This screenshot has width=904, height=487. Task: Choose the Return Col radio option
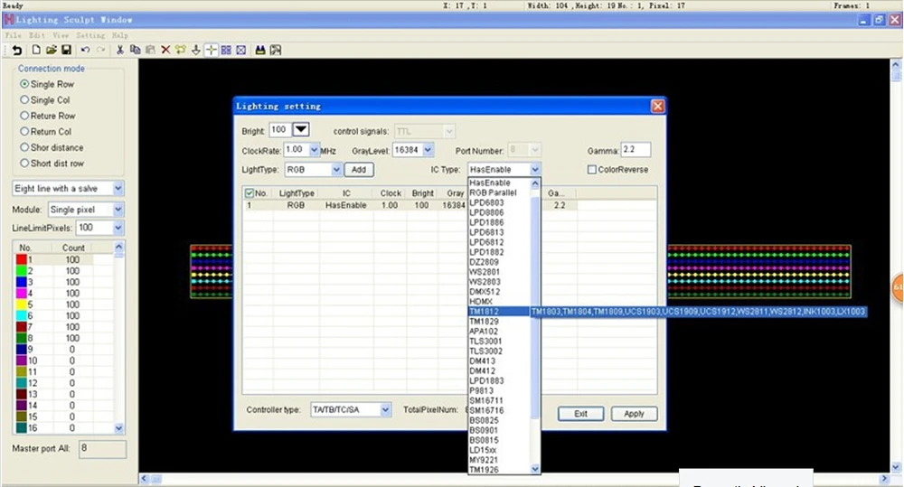[x=45, y=131]
